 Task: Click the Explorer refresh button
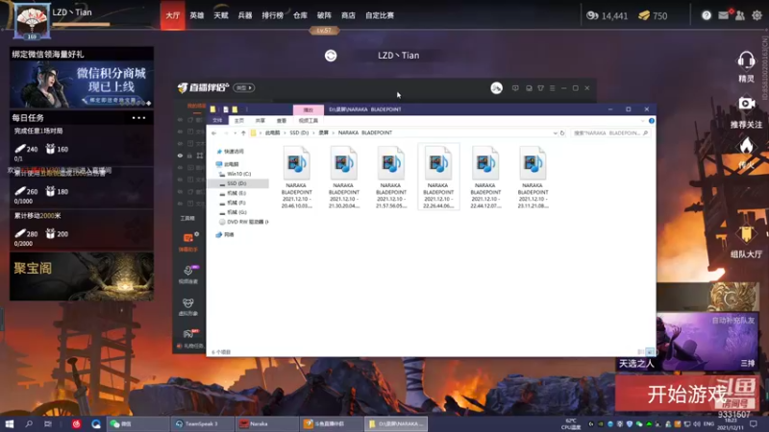pyautogui.click(x=562, y=132)
